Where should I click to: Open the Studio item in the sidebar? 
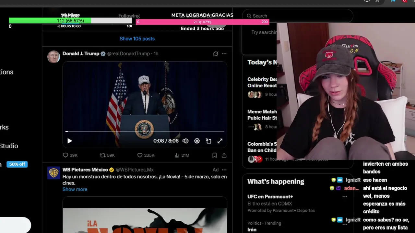[x=9, y=146]
